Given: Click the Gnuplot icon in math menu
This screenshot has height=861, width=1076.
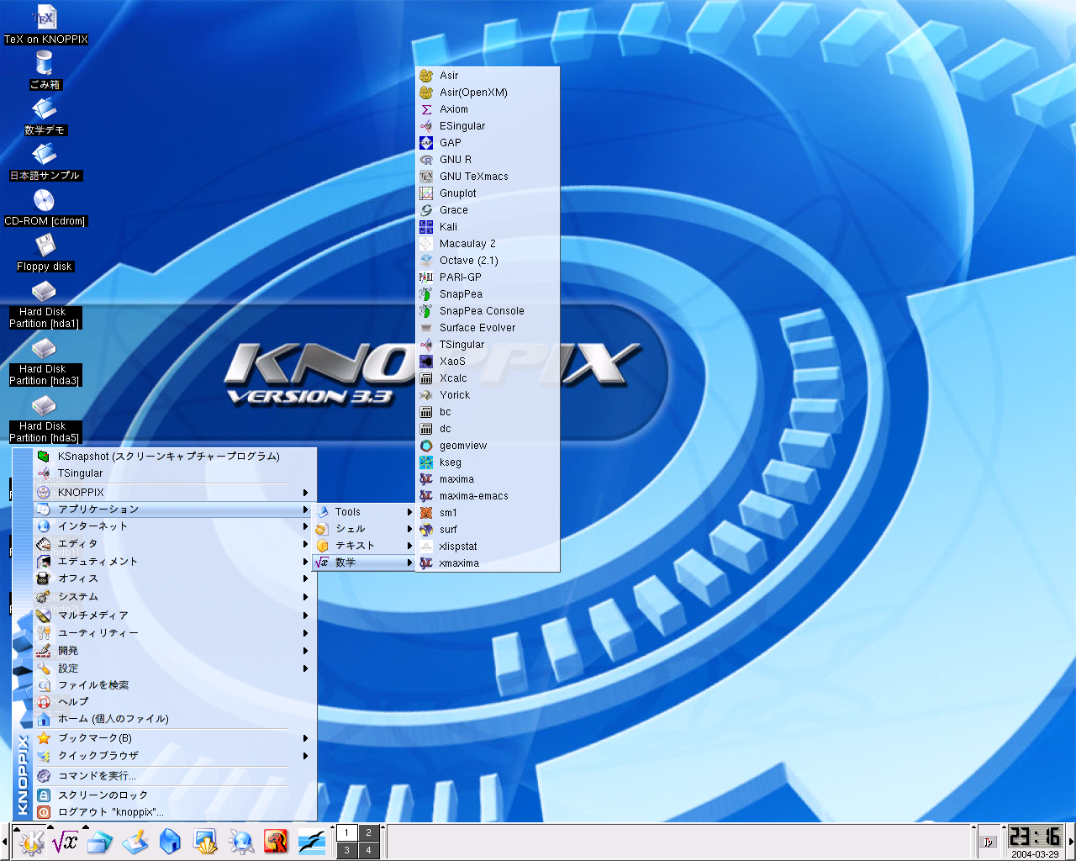Looking at the screenshot, I should 426,193.
